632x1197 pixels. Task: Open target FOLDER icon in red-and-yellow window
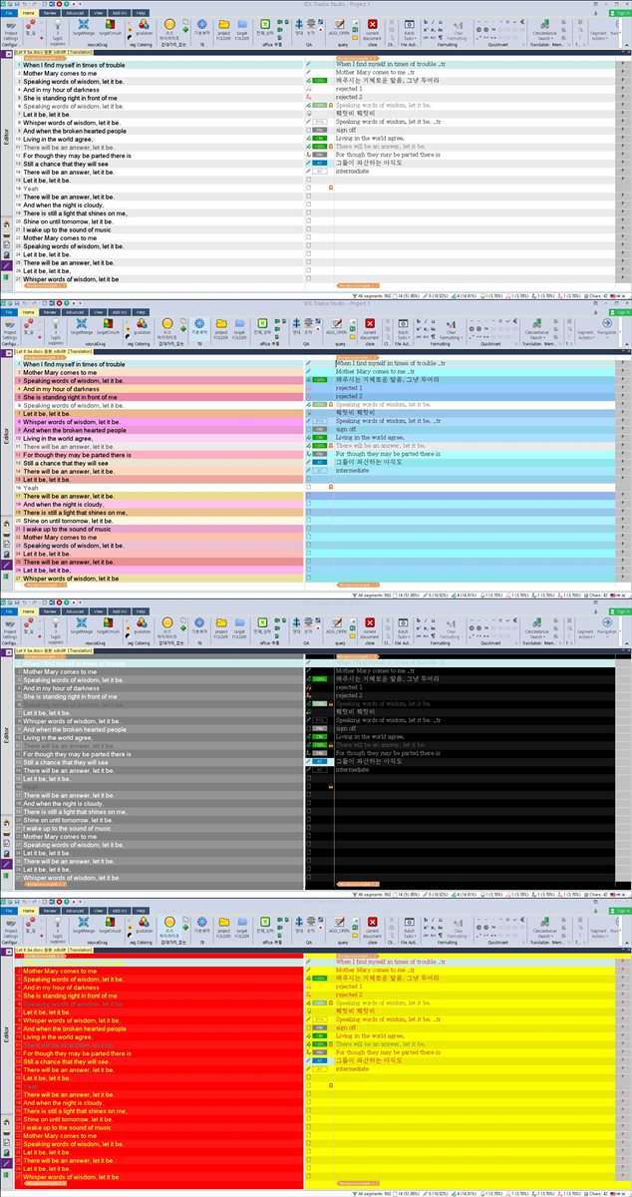(242, 928)
